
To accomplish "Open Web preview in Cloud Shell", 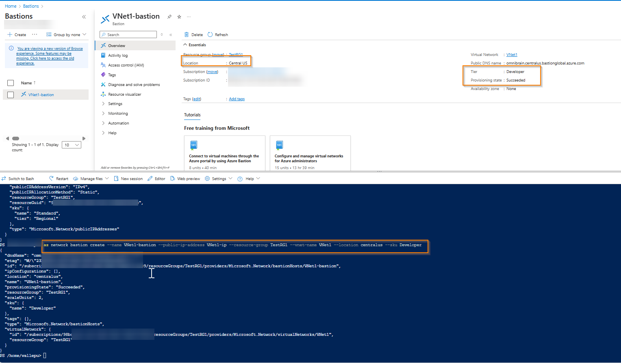I will (x=185, y=178).
